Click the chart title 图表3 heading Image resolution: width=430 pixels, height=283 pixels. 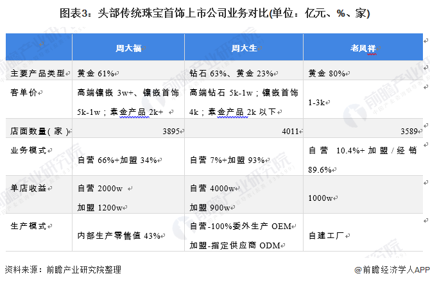[x=215, y=13]
